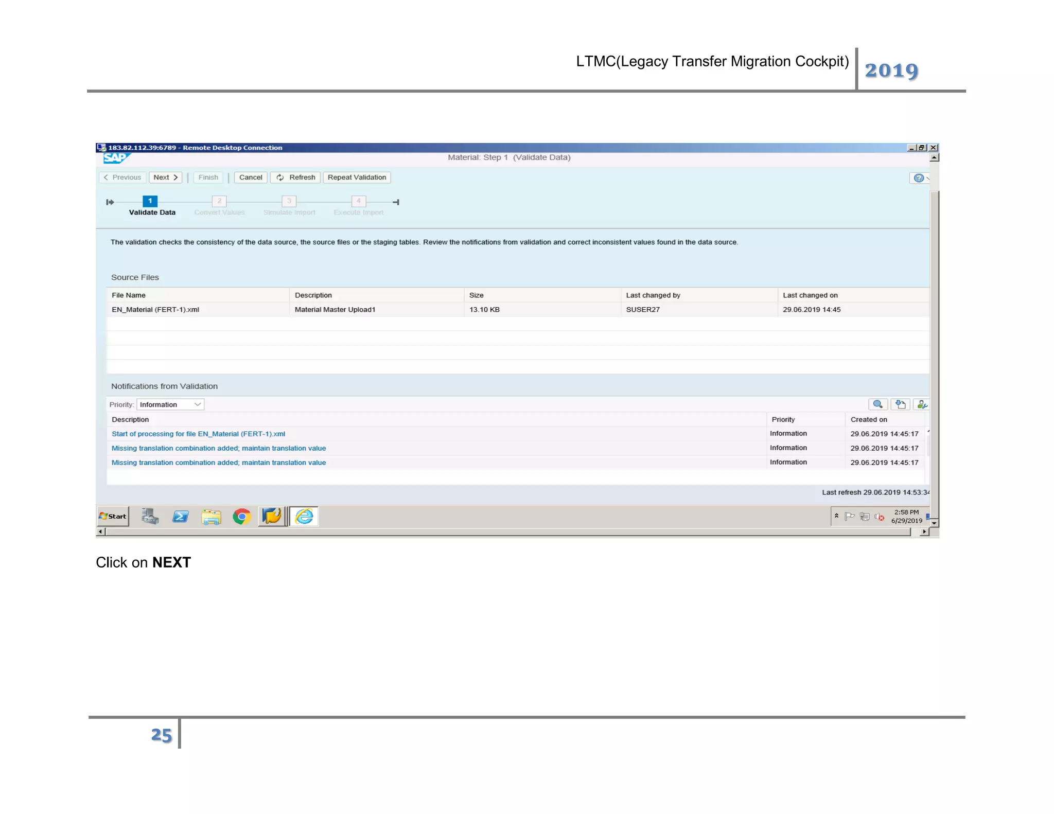Click the magnifier search icon in notifications
Screen dimensions: 1054x814
click(x=877, y=404)
